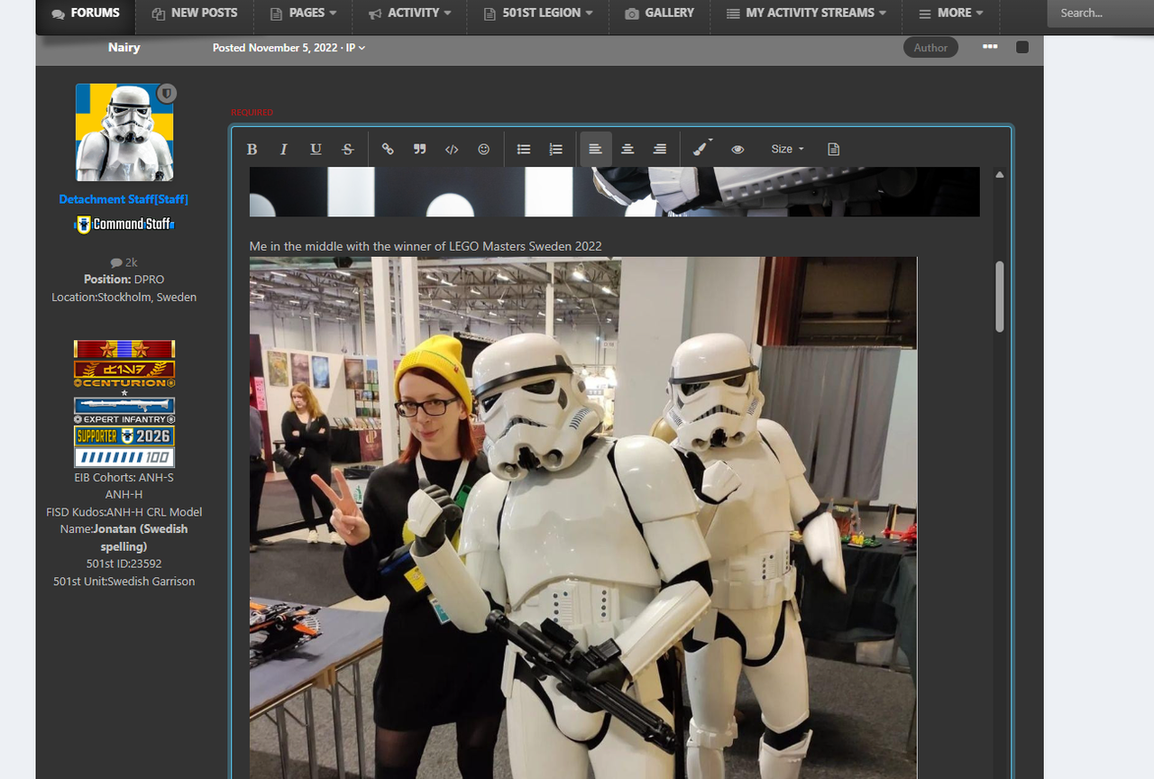This screenshot has width=1154, height=779.
Task: Click into the Search field
Action: [1100, 13]
